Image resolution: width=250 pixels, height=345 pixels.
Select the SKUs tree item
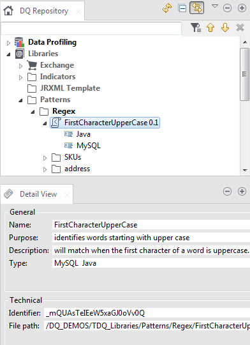tap(73, 157)
